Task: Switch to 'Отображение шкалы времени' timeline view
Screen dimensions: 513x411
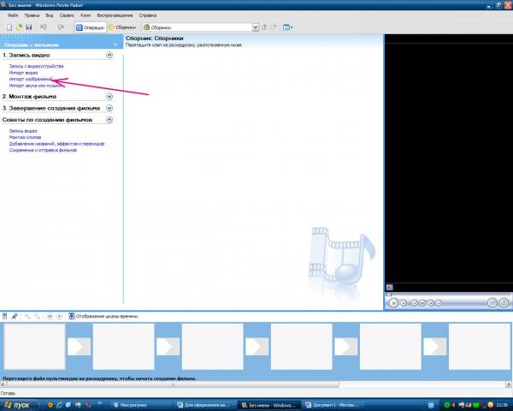Action: pos(103,316)
